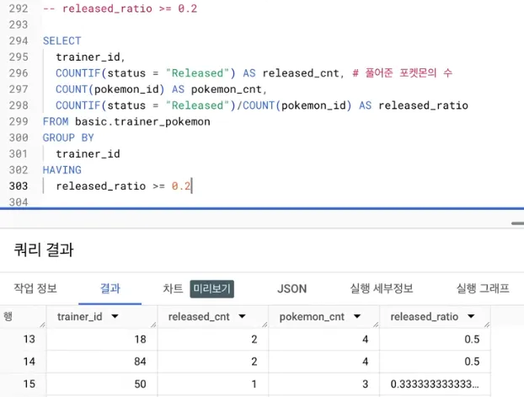Viewport: 524px width, 397px height.
Task: Click the HAVING keyword on line 302
Action: click(x=61, y=170)
